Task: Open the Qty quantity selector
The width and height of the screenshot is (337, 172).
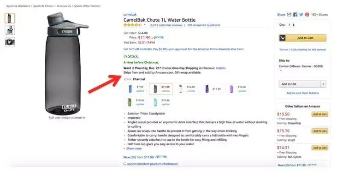Action: [x=291, y=25]
